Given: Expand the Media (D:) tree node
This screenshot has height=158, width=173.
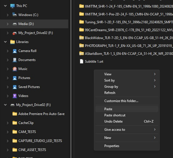Looking at the screenshot, I should point(7,24).
